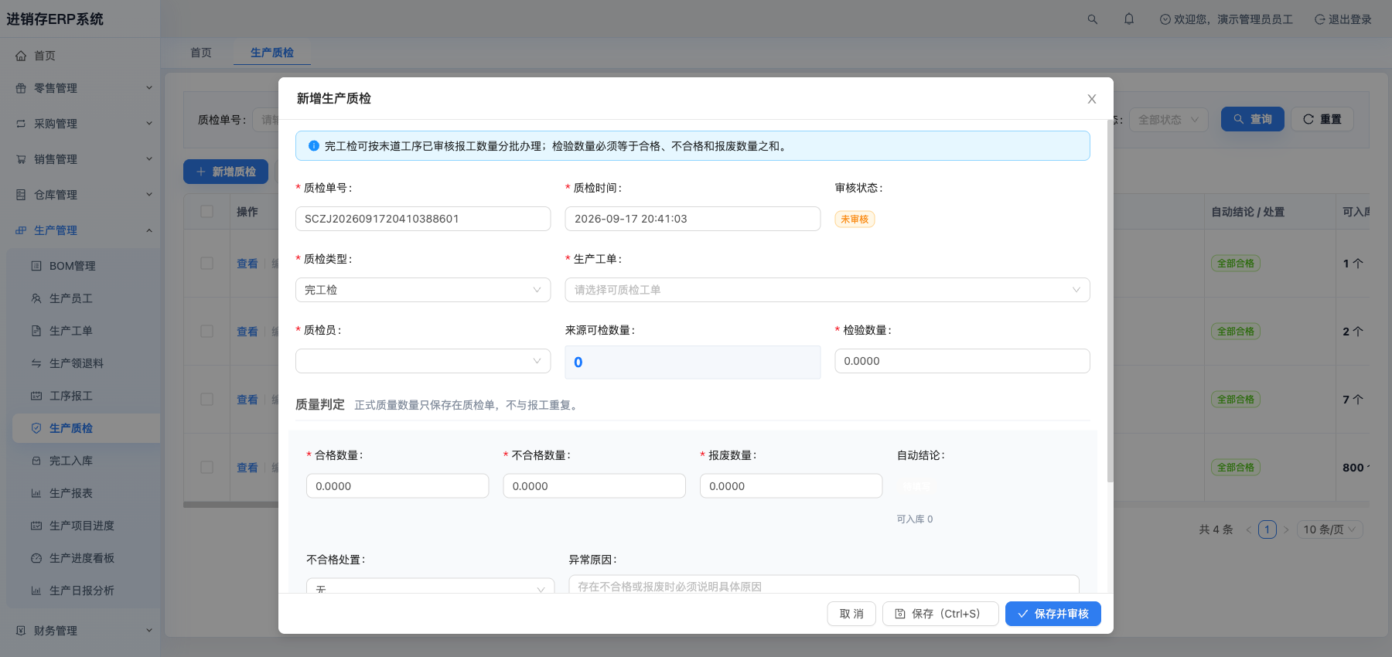The height and width of the screenshot is (657, 1392).
Task: Open the 销售管理 menu
Action: (80, 159)
